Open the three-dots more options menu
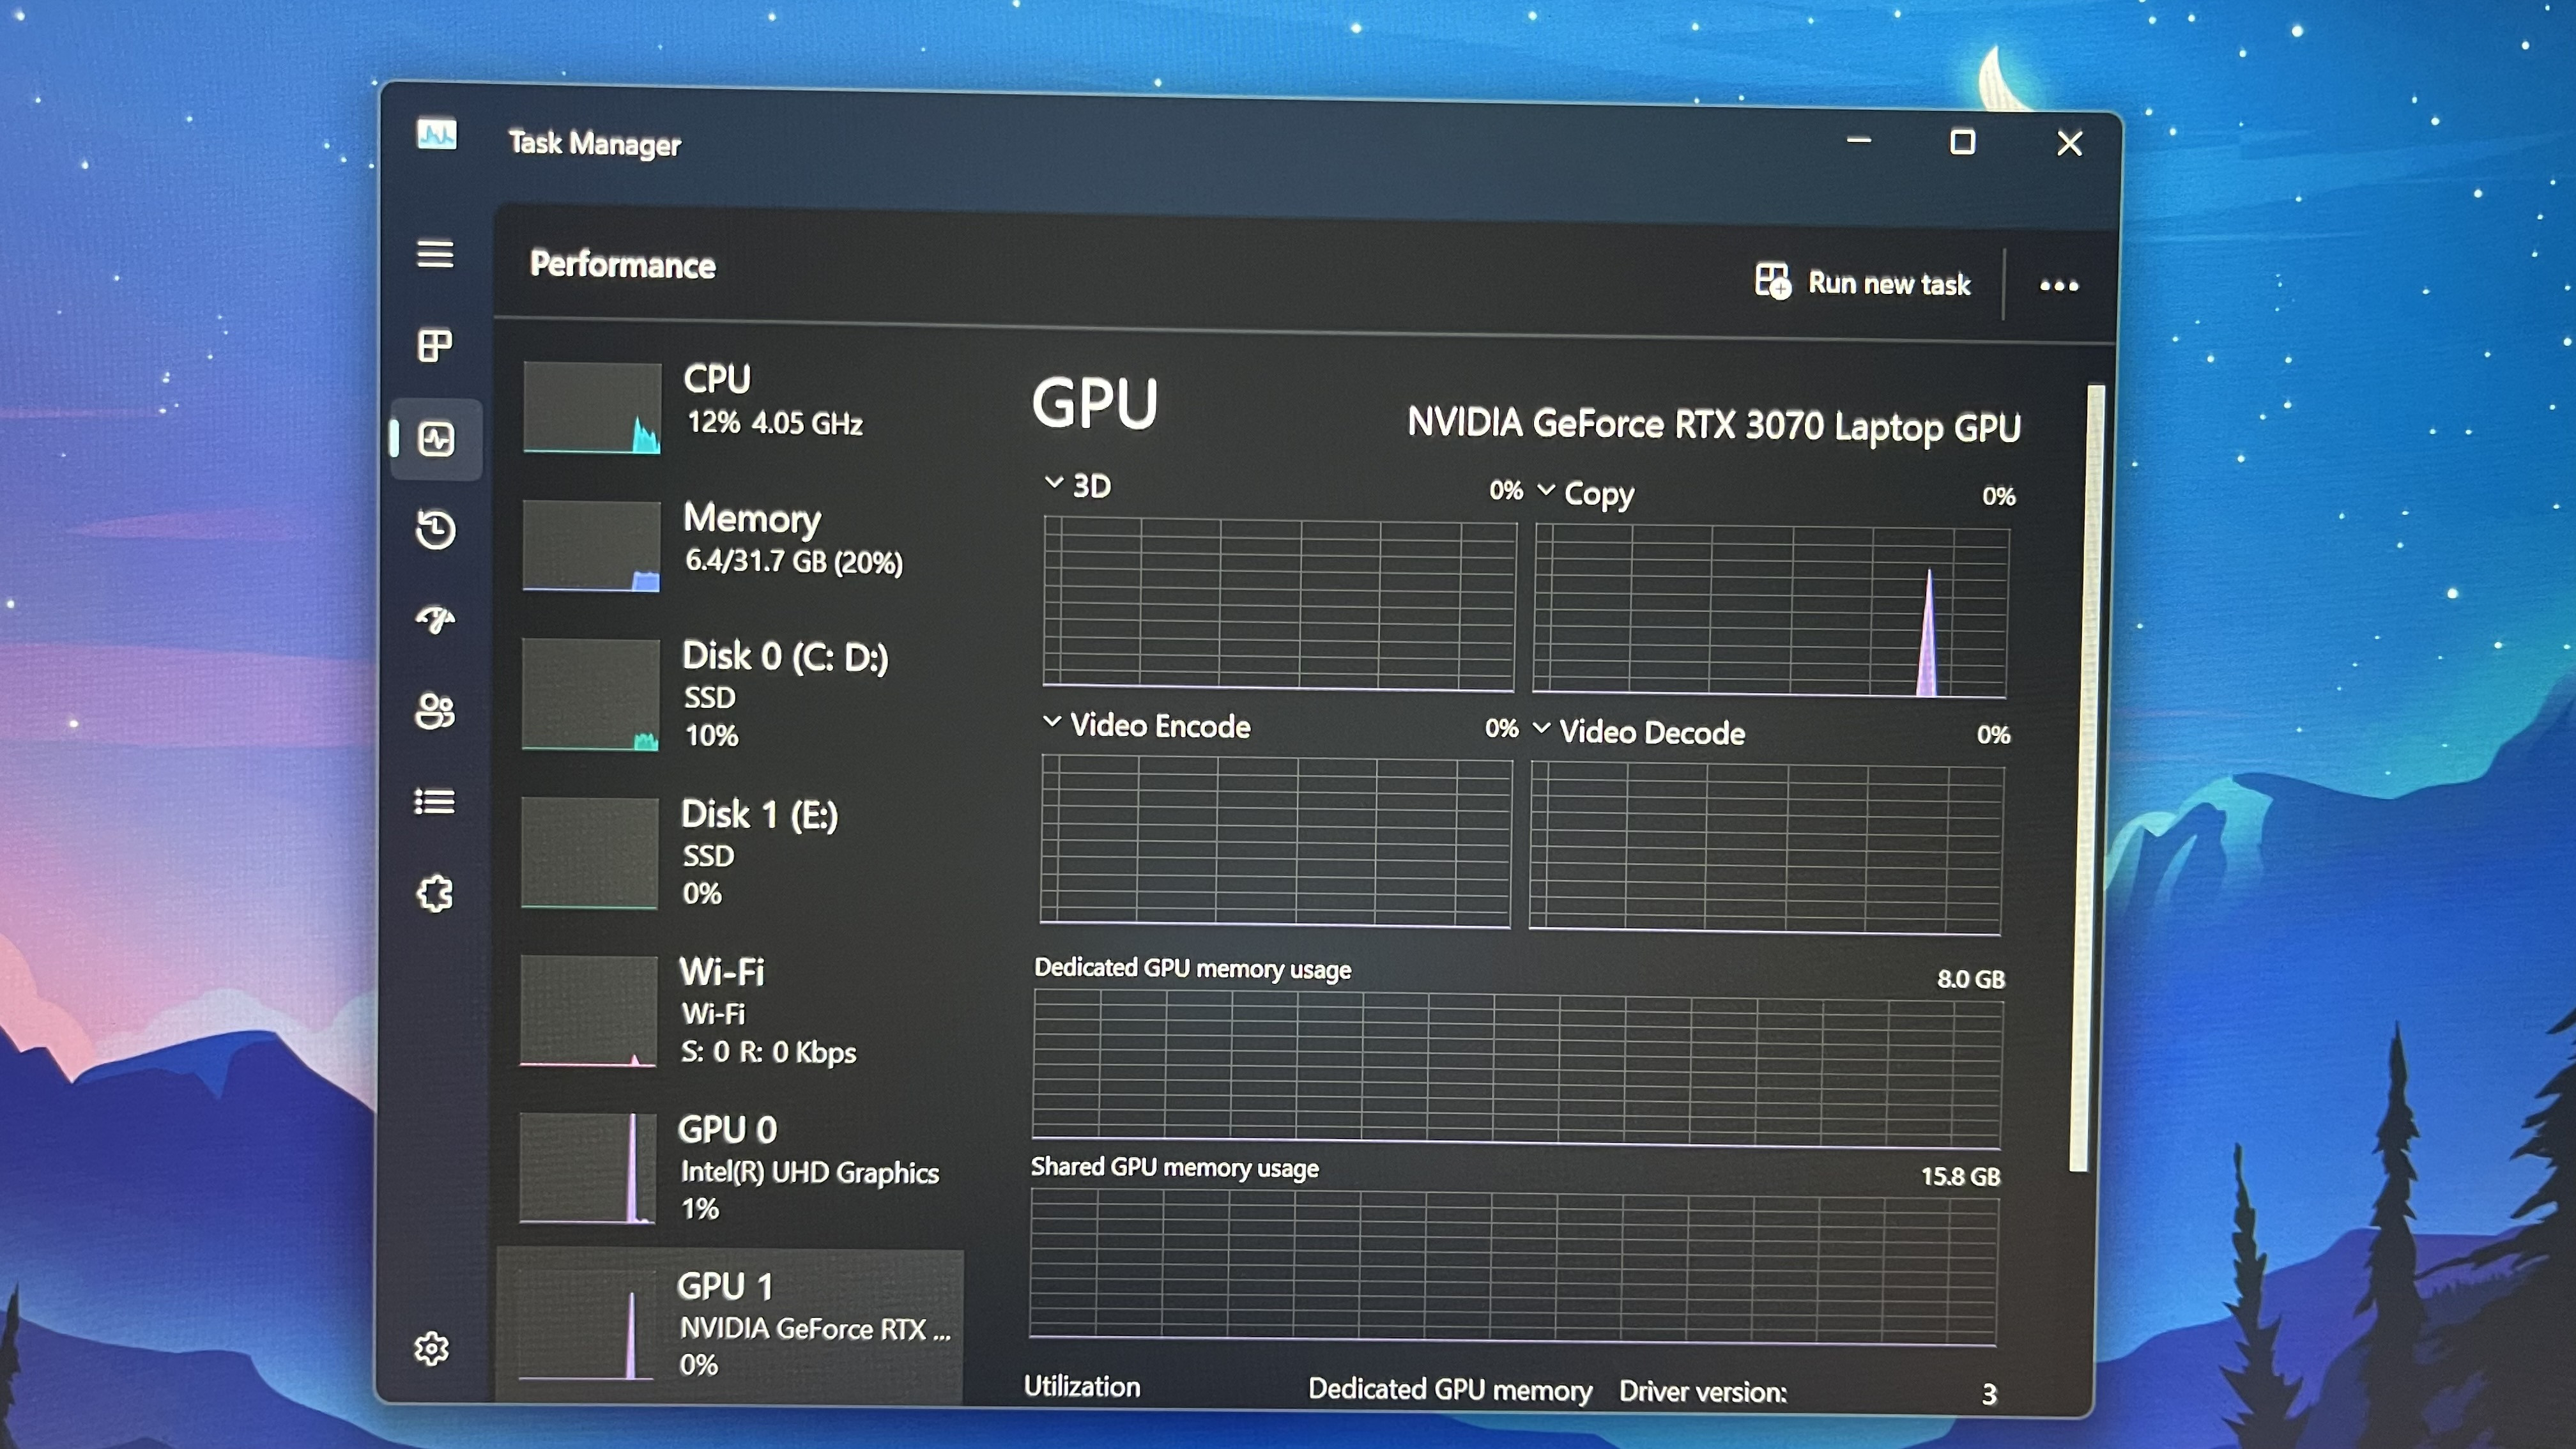 click(2058, 286)
